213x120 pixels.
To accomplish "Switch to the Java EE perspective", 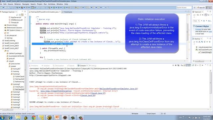I will coord(201,8).
